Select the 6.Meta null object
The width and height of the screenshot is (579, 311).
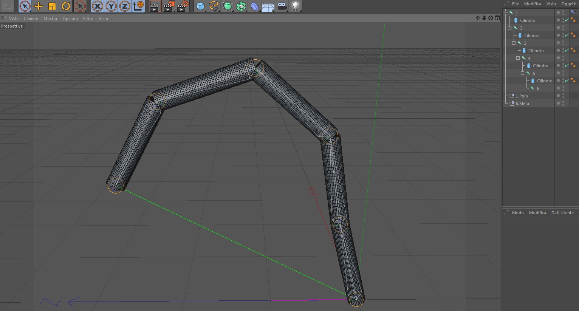click(522, 104)
